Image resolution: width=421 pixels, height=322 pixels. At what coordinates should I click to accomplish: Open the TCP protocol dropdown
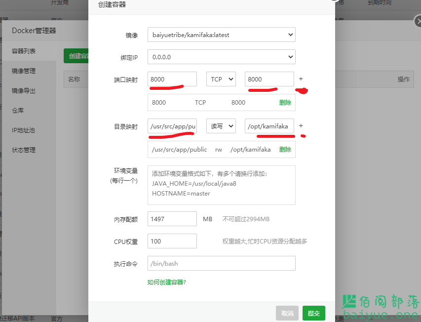[x=221, y=79]
